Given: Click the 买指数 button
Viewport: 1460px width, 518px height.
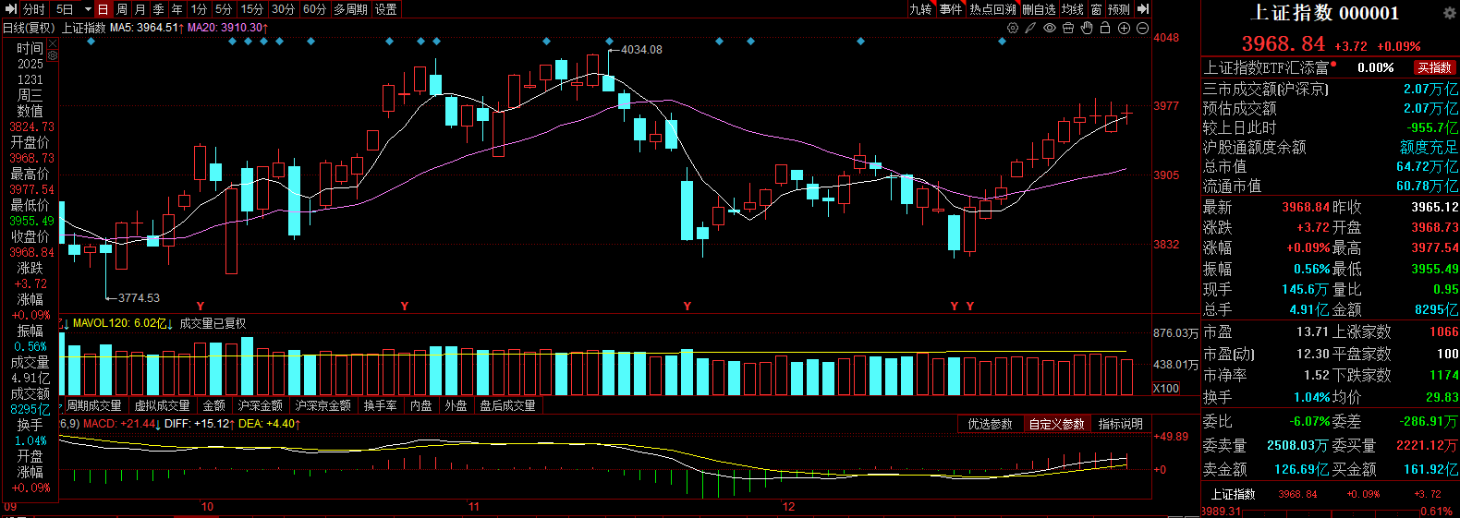Looking at the screenshot, I should coord(1435,67).
